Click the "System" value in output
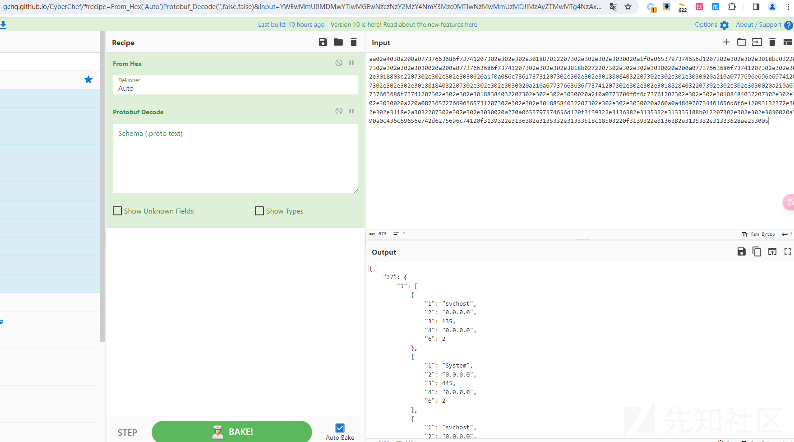 [457, 365]
